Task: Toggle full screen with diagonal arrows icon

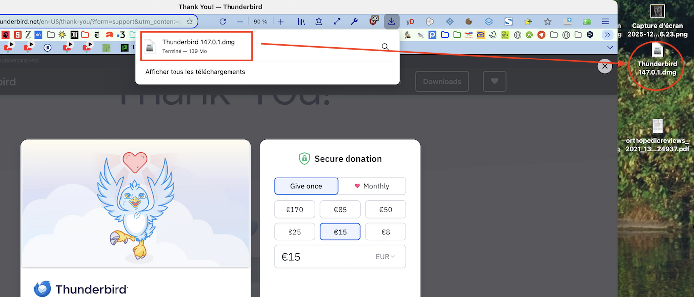Action: [x=337, y=22]
